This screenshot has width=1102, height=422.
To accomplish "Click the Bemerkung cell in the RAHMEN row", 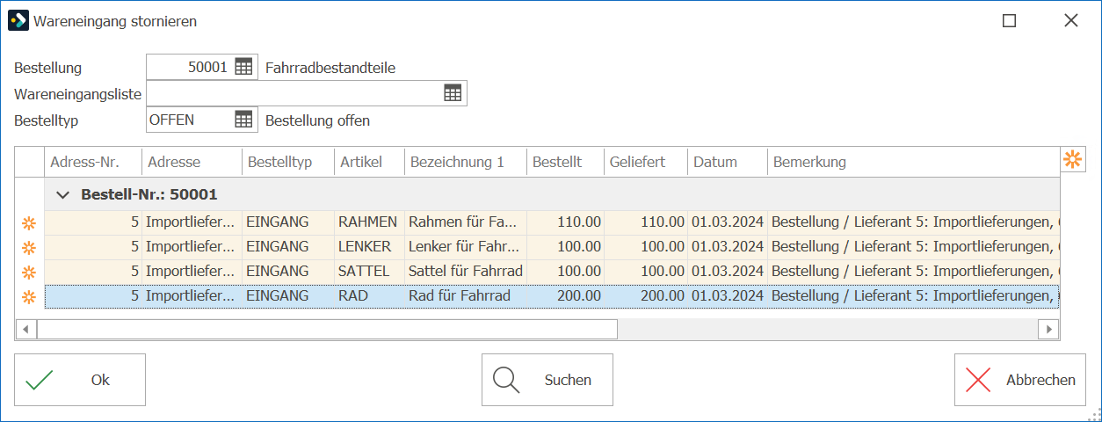I will pyautogui.click(x=914, y=222).
